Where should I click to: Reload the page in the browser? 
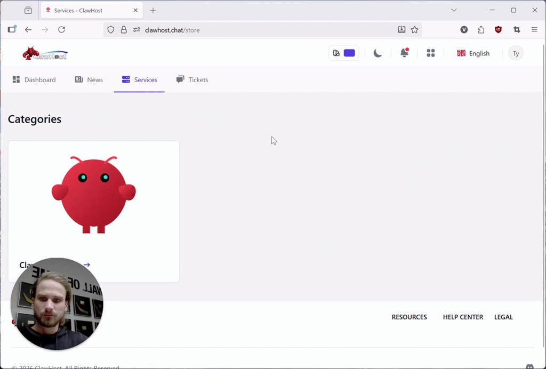point(61,30)
